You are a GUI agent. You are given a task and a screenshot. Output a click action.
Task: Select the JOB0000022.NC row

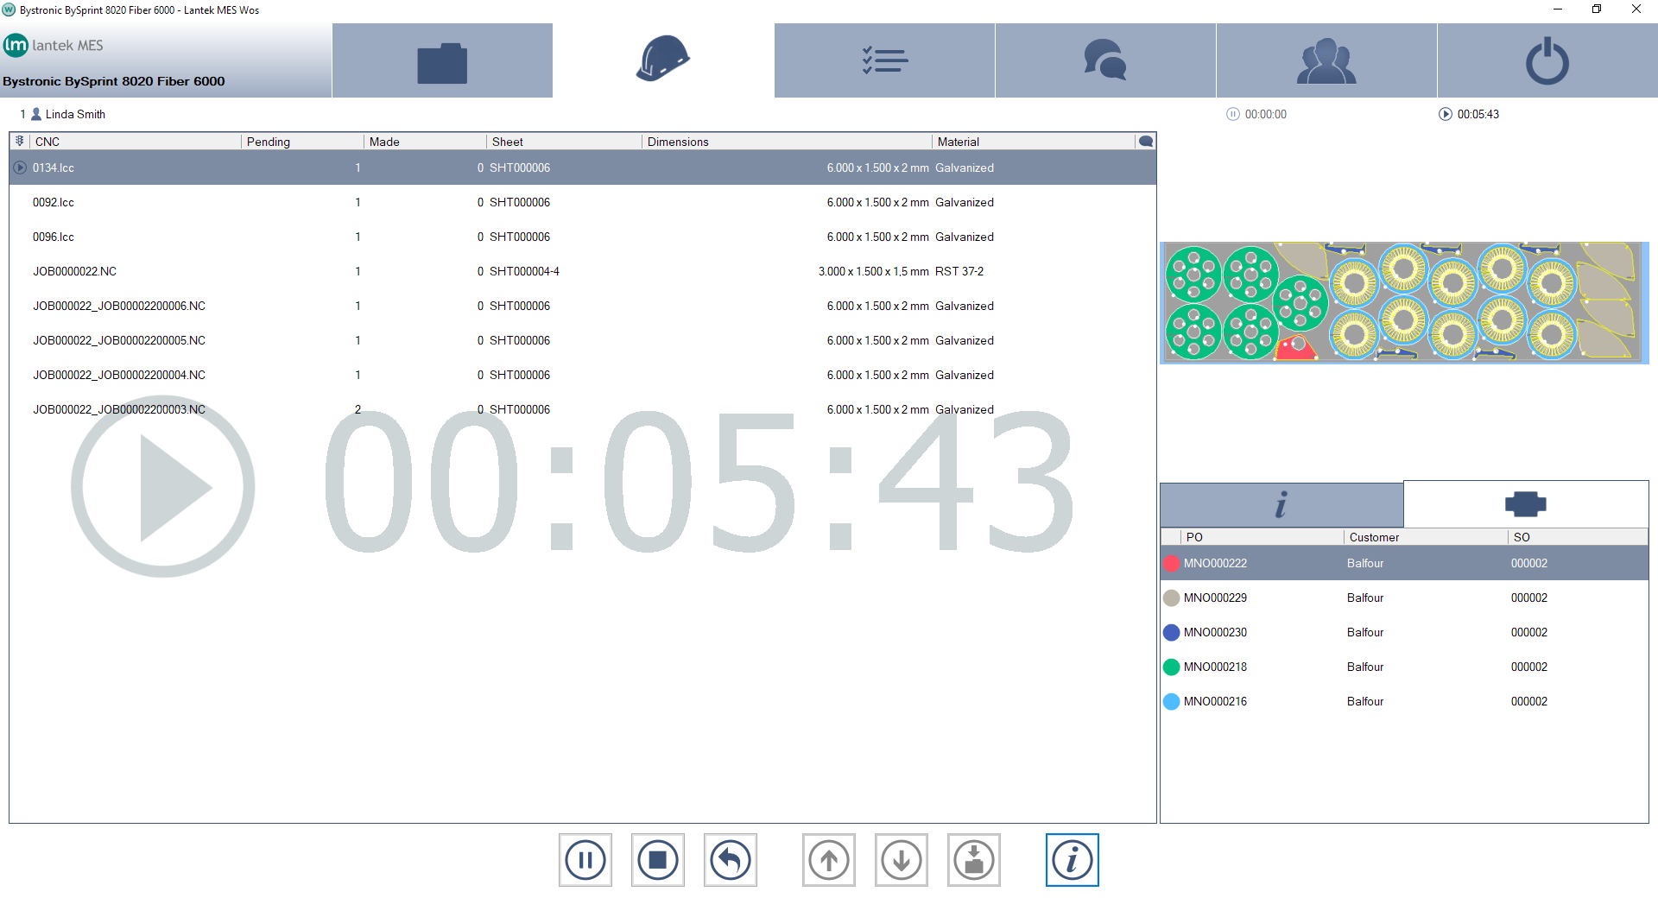pyautogui.click(x=74, y=271)
